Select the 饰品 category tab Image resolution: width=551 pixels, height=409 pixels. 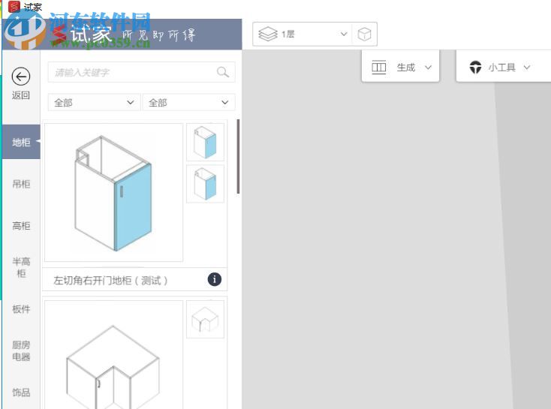click(x=21, y=392)
